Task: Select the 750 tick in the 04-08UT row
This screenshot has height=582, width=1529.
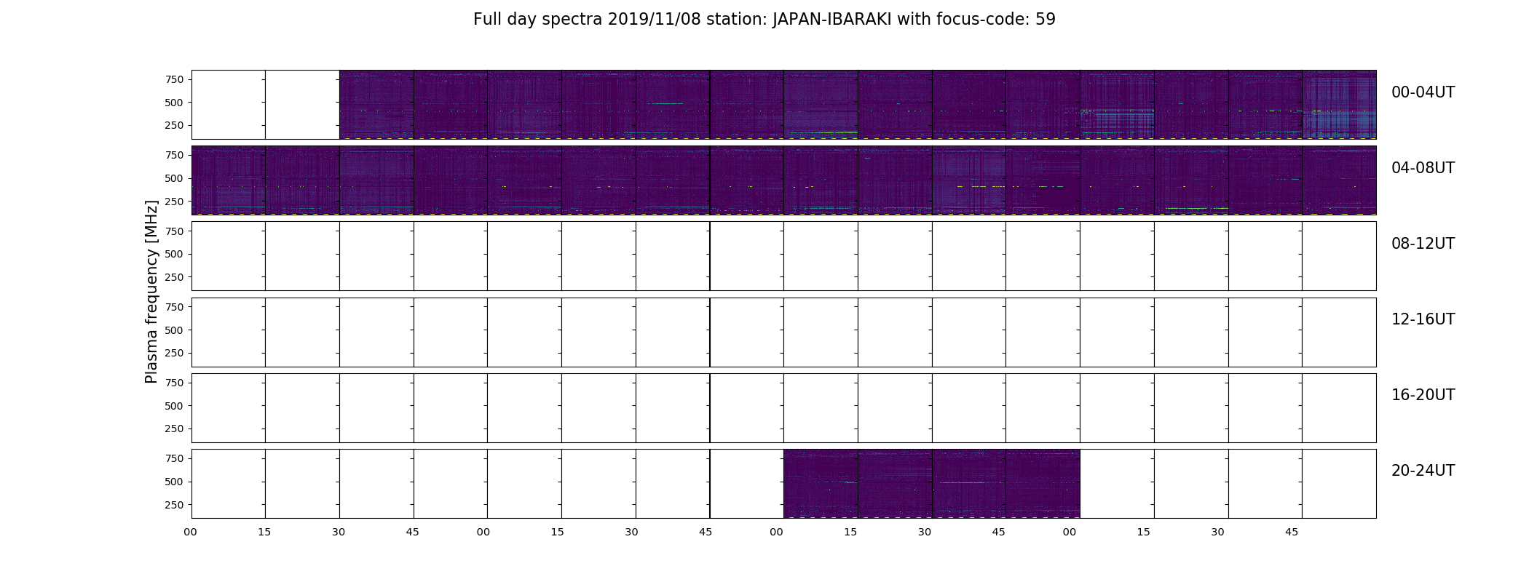Action: 174,155
